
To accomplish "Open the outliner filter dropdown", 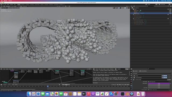I will pyautogui.click(x=169, y=6).
